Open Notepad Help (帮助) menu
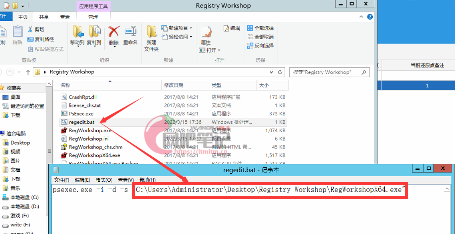This screenshot has width=455, height=234. pos(147,180)
